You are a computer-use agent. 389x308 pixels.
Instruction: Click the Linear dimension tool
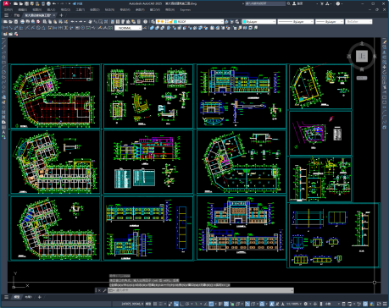point(5,28)
